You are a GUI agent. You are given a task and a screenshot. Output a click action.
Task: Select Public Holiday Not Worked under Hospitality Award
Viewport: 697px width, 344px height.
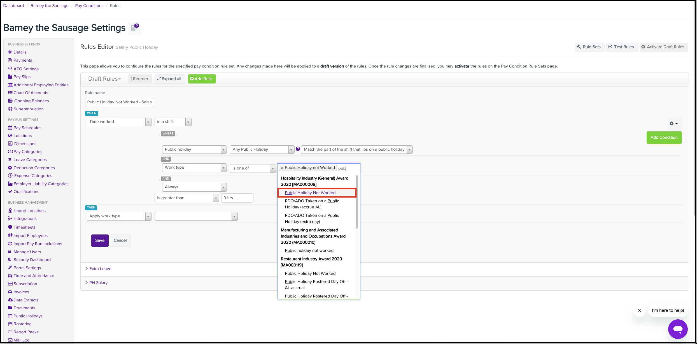click(310, 193)
